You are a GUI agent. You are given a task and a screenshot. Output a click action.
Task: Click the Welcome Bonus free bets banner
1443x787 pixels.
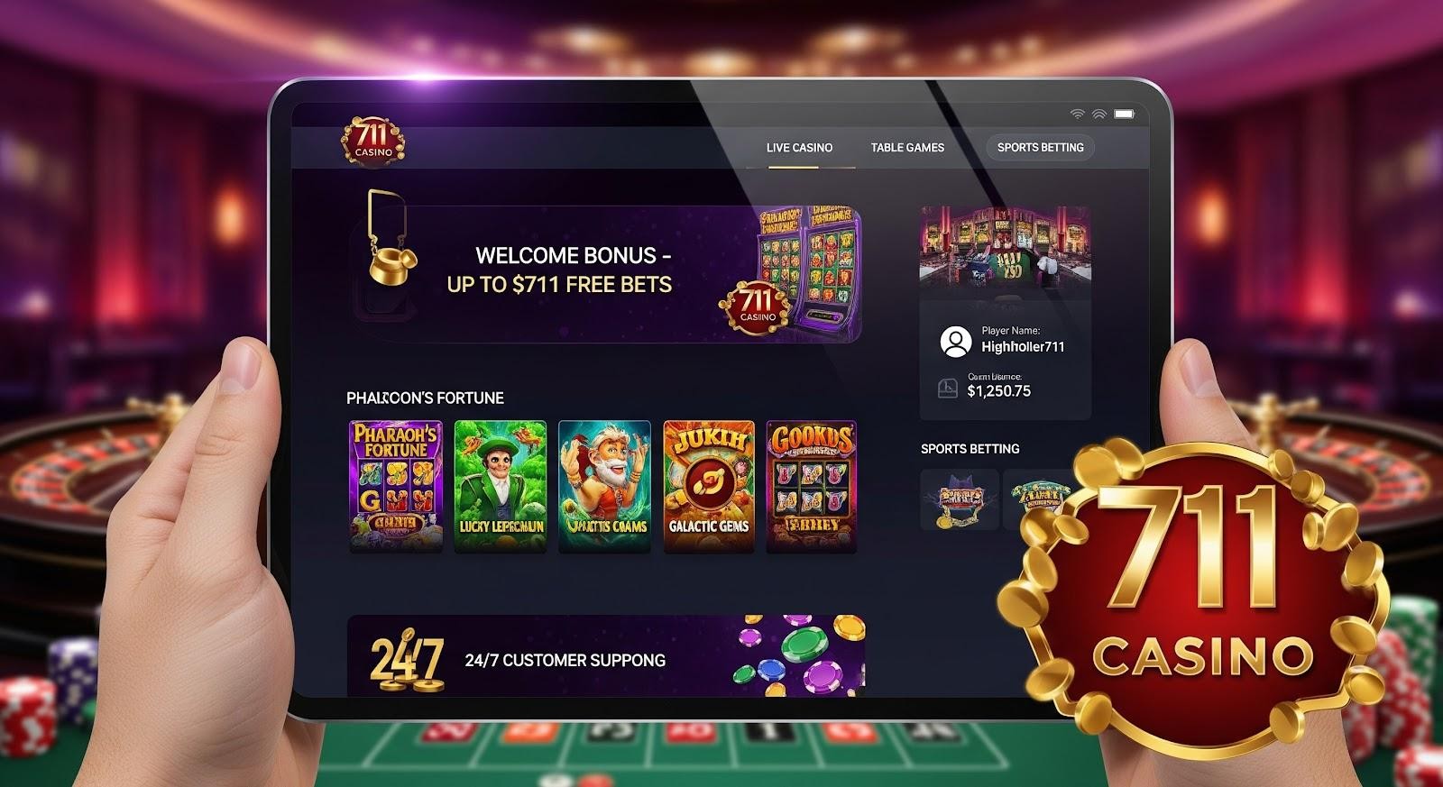point(607,274)
